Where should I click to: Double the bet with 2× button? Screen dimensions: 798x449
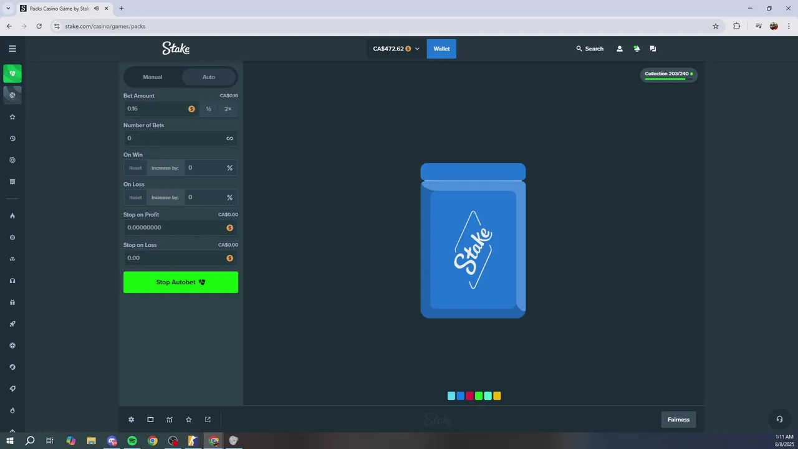[x=228, y=109]
